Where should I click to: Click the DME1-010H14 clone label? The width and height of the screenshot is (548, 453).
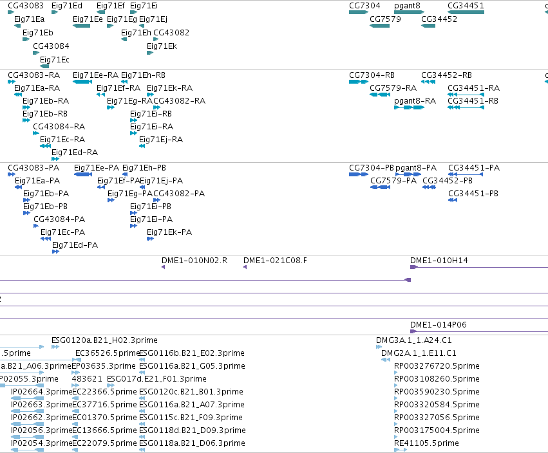(439, 261)
